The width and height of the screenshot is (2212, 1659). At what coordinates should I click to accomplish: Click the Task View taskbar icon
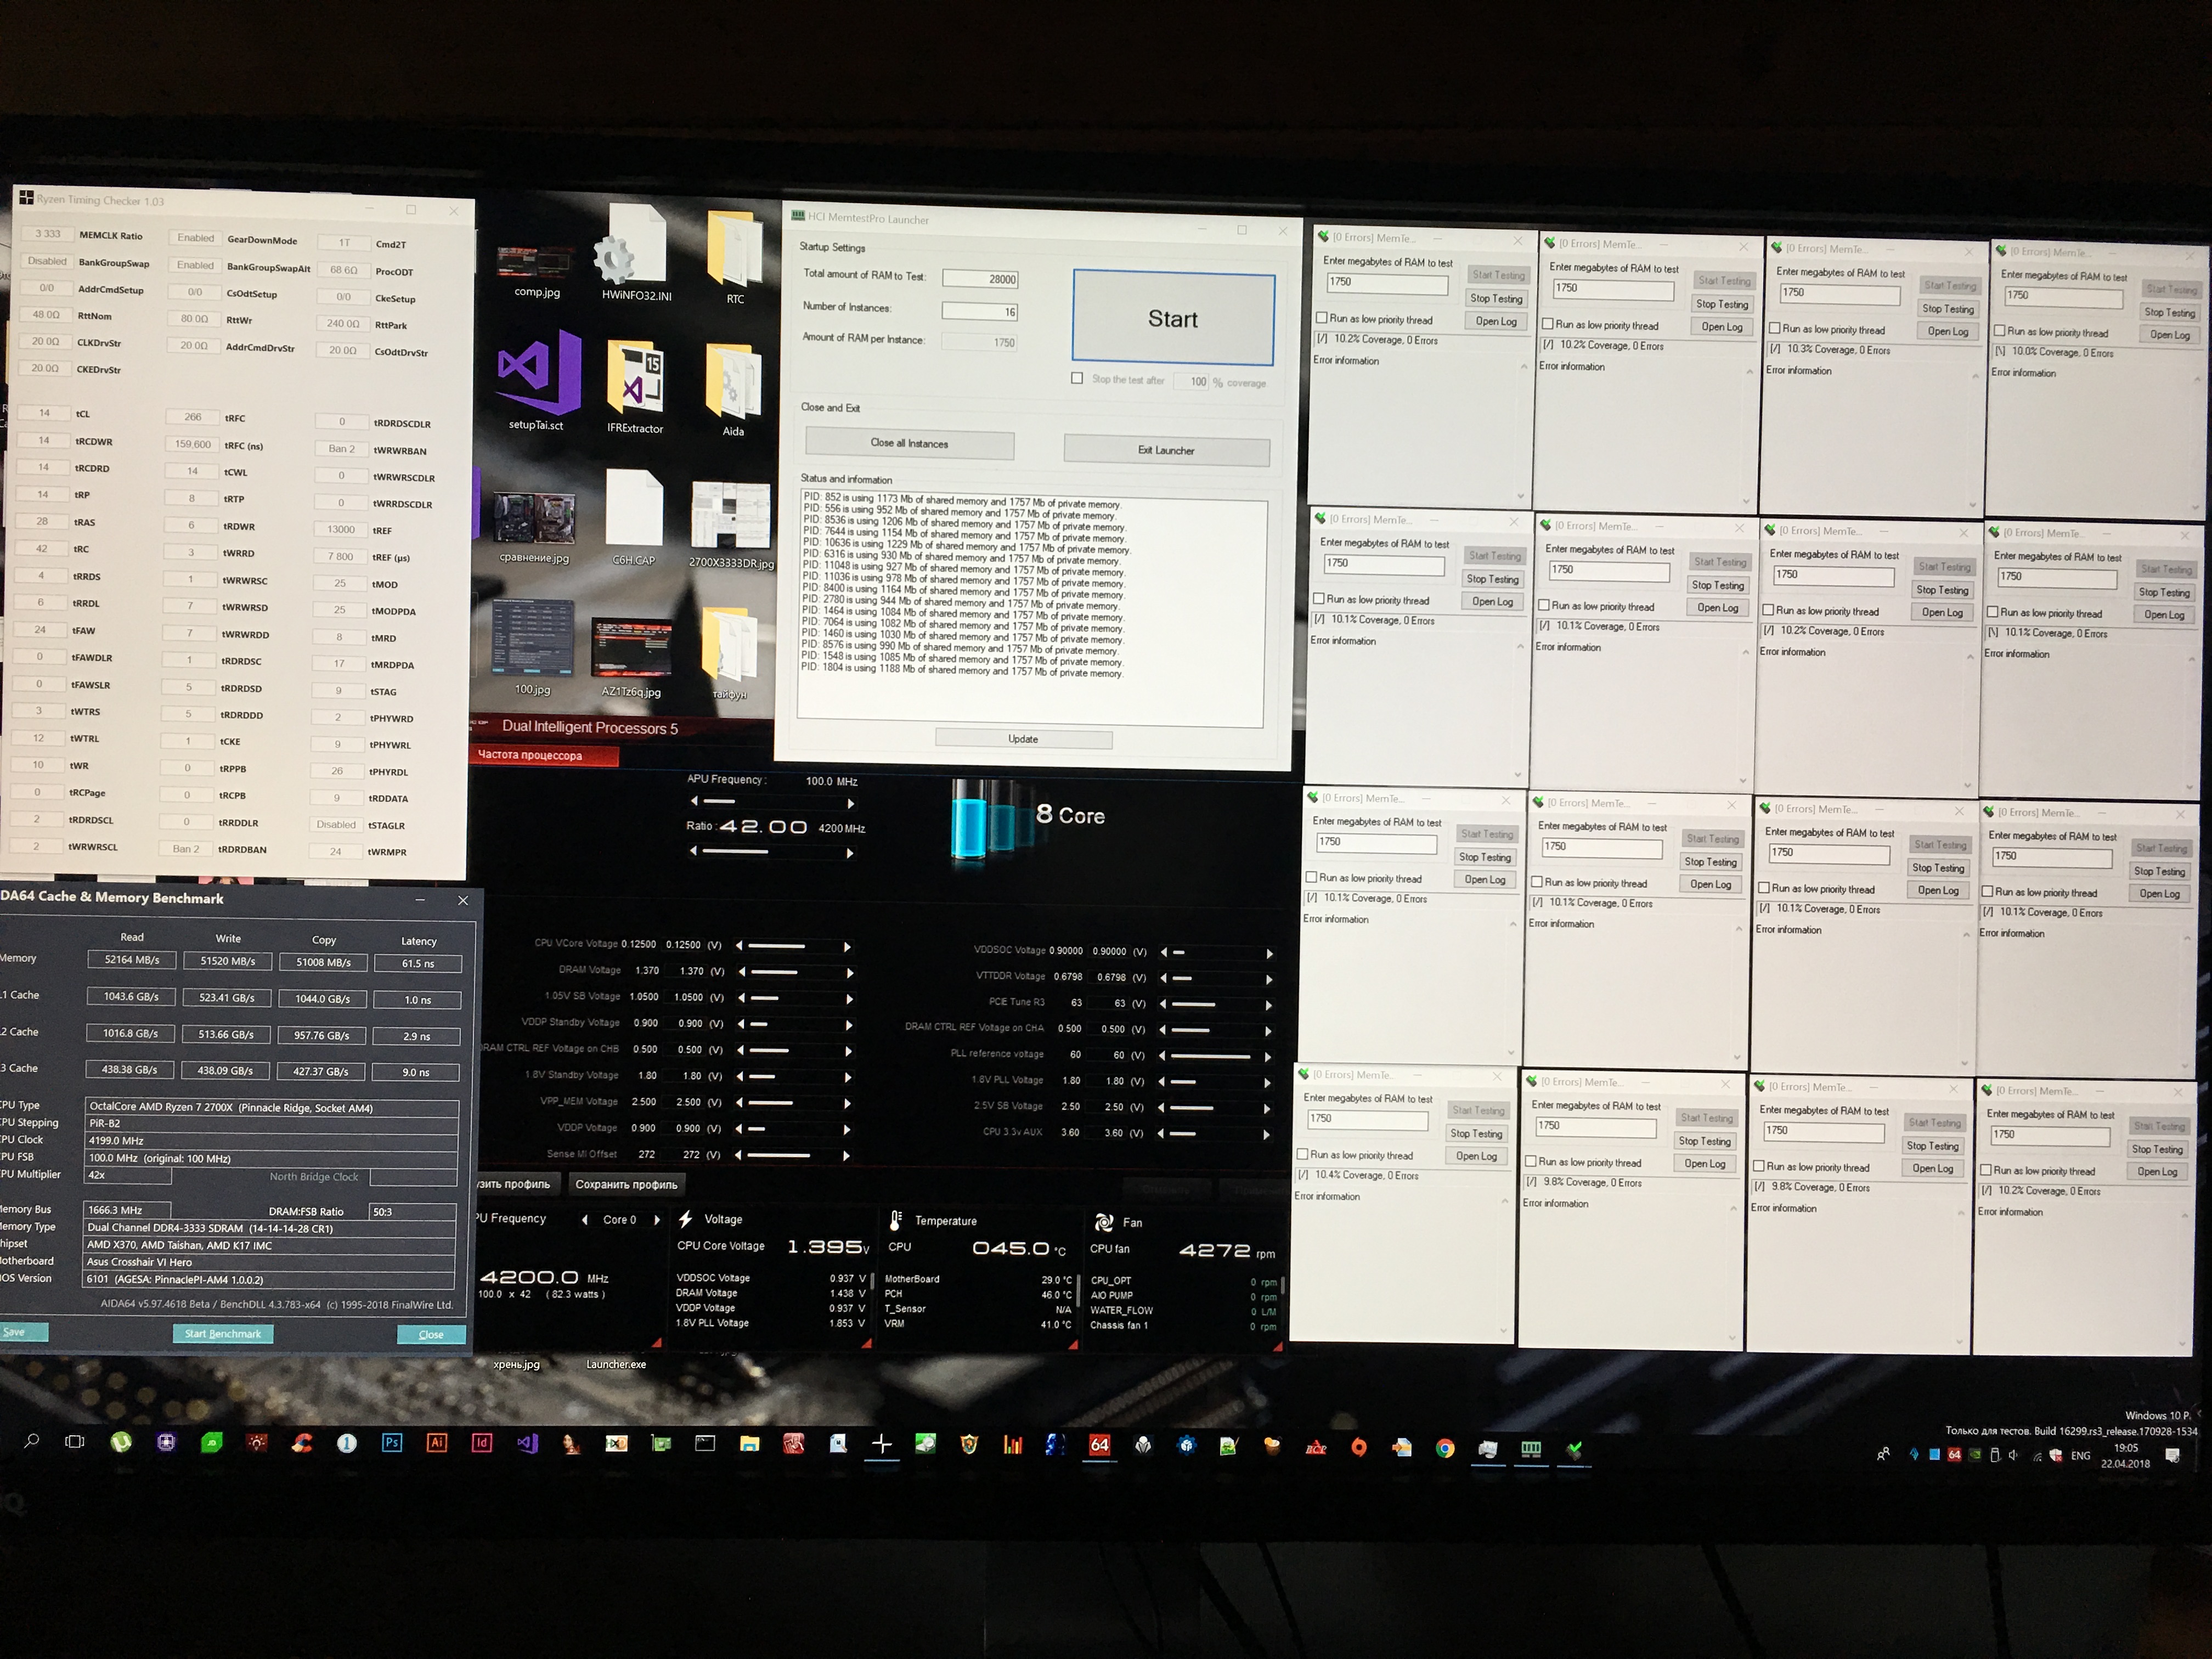[75, 1442]
